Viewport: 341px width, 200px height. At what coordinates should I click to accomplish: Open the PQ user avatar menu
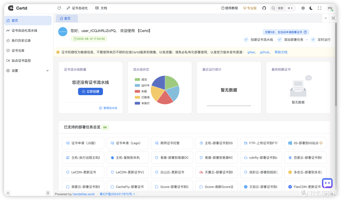coord(330,8)
